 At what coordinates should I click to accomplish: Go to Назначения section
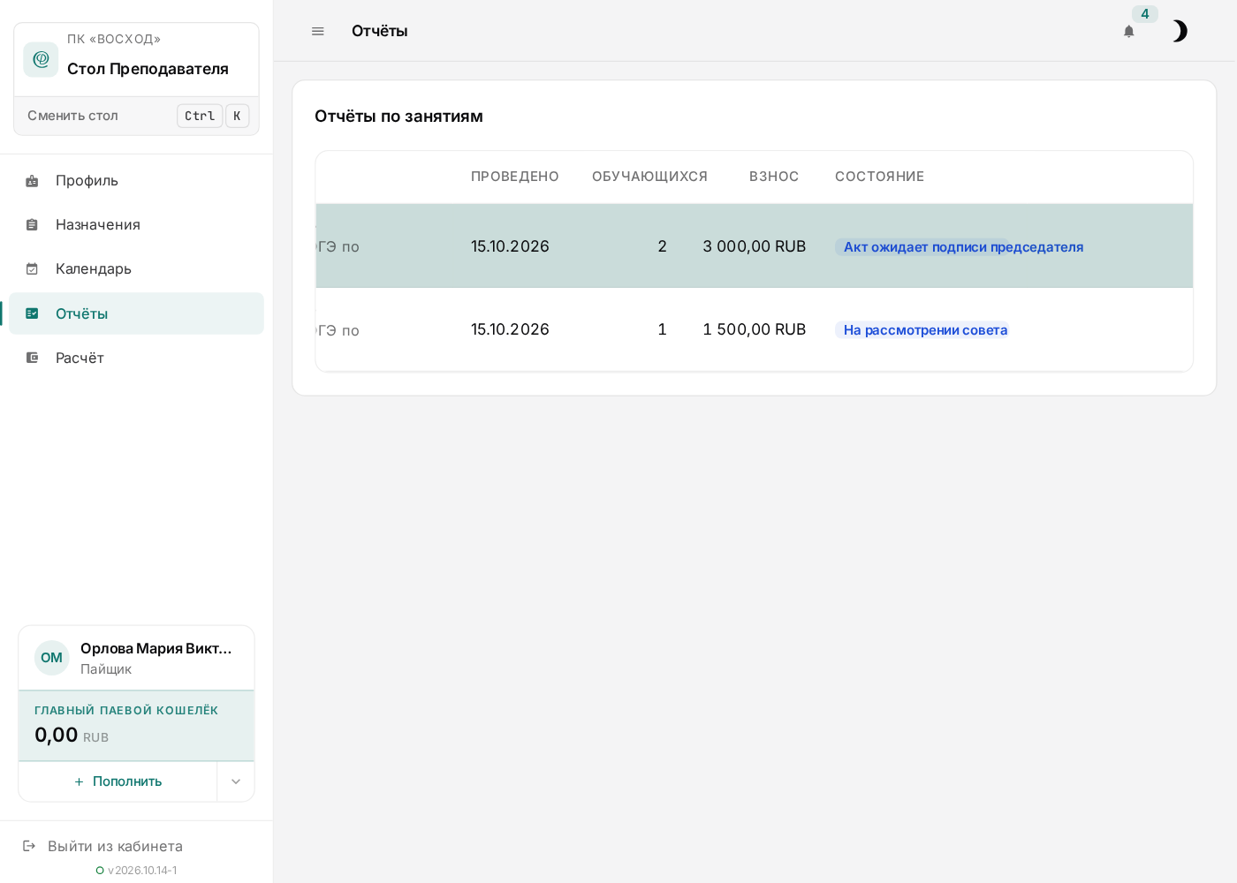[136, 224]
